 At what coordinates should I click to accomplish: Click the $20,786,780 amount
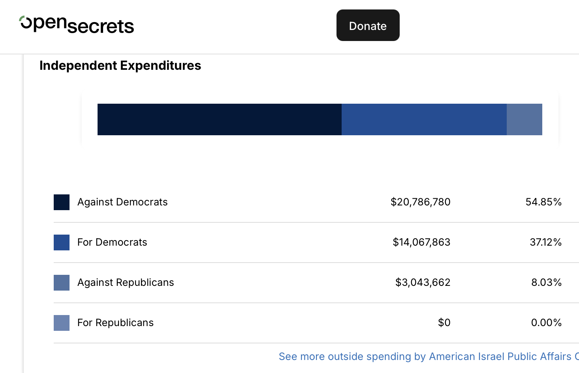coord(420,202)
